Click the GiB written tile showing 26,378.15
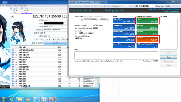This screenshot has width=181, height=102. [x=124, y=21]
